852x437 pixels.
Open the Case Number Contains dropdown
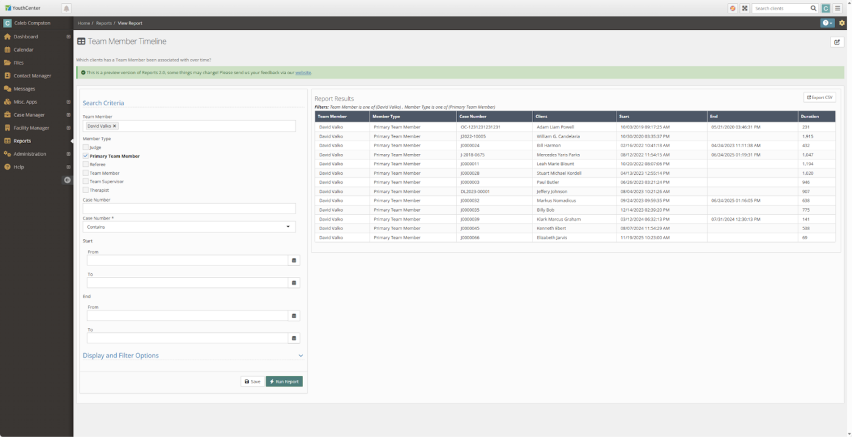[189, 227]
